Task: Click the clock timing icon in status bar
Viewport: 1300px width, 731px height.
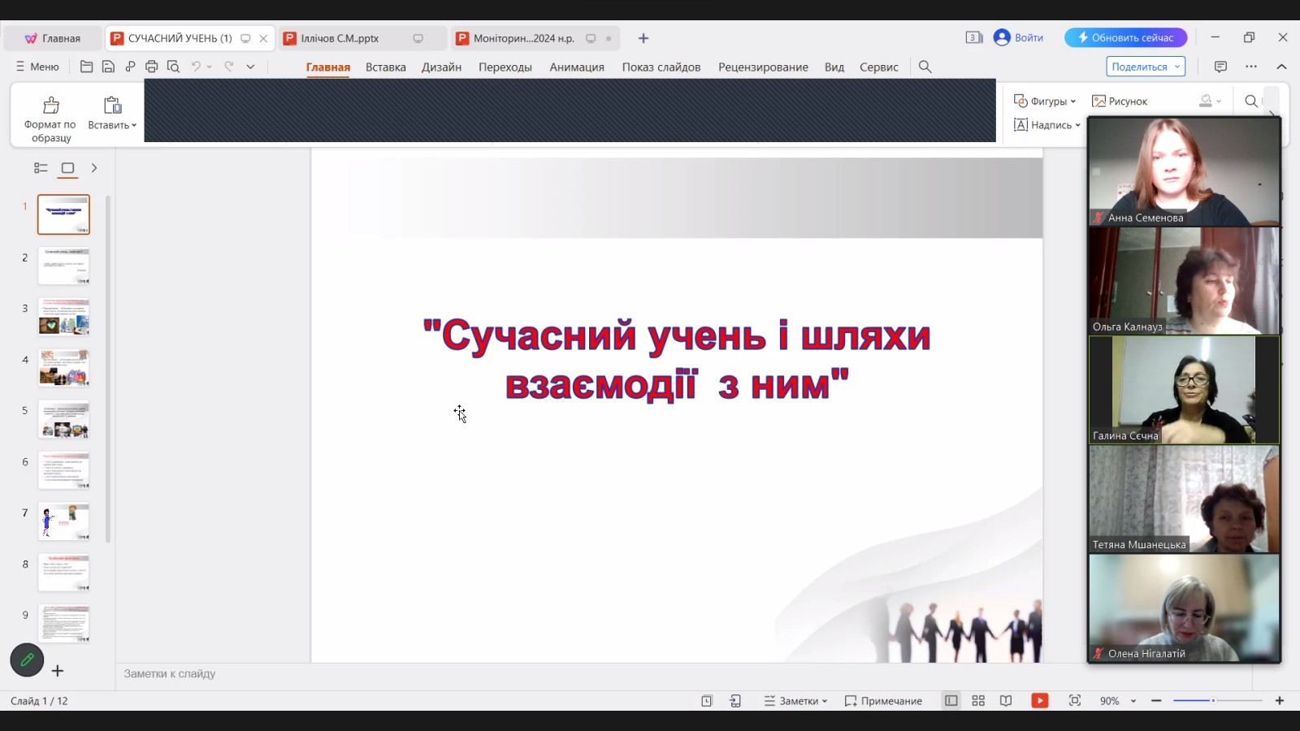Action: [x=707, y=700]
